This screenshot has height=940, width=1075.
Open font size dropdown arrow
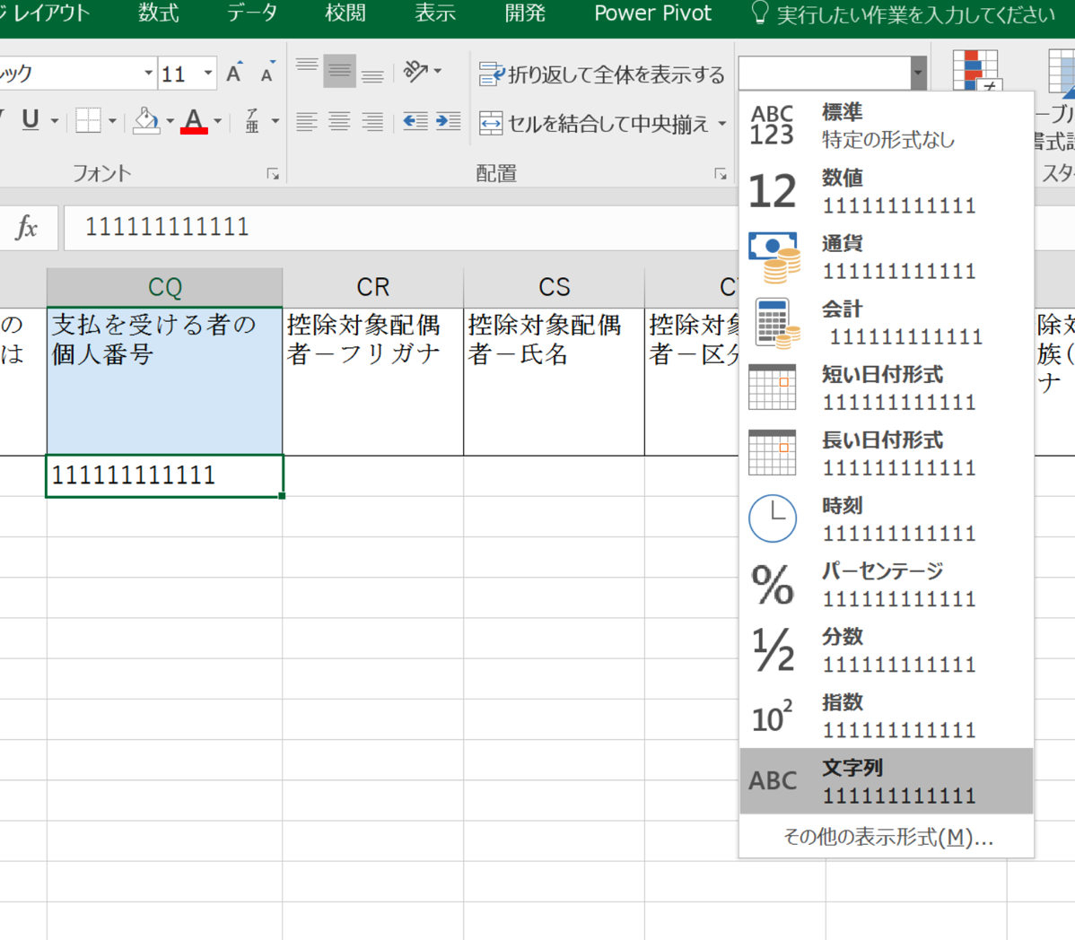pos(208,73)
